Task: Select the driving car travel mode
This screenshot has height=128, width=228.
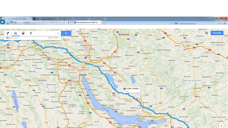Action: pos(16,33)
